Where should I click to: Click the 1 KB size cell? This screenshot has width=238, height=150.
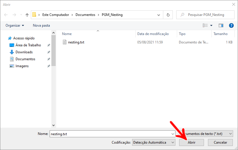click(x=229, y=42)
